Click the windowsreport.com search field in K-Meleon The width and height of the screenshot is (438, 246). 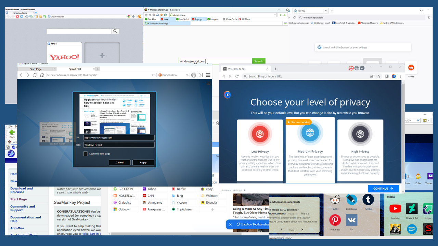tap(215, 61)
